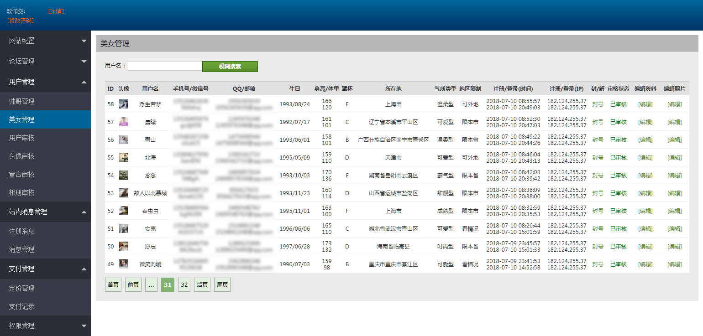Open avatar thumbnail of user 春虫虫
This screenshot has height=336, width=703.
[124, 211]
